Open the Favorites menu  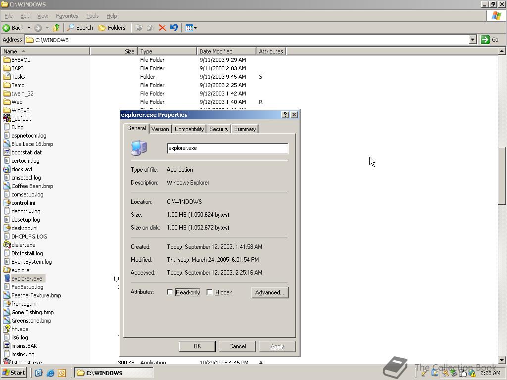pos(67,16)
